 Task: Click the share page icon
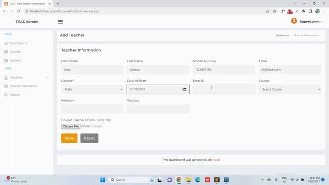pyautogui.click(x=267, y=11)
